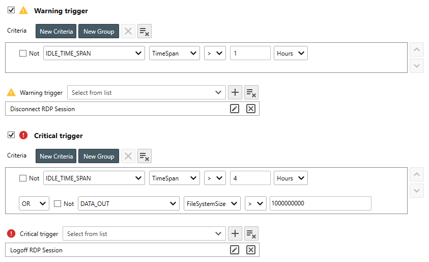429x262 pixels.
Task: Edit the Disconnect RDP Session action
Action: 235,109
